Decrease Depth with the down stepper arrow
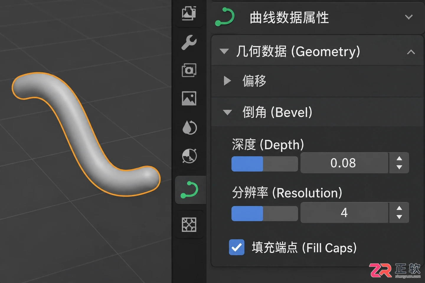This screenshot has width=425, height=283. 399,167
